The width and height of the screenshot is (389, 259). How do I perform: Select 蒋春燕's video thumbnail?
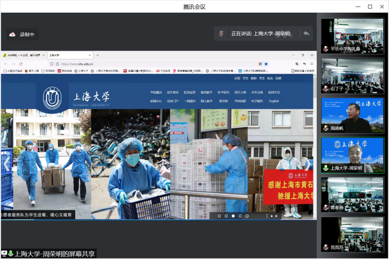pos(353,195)
